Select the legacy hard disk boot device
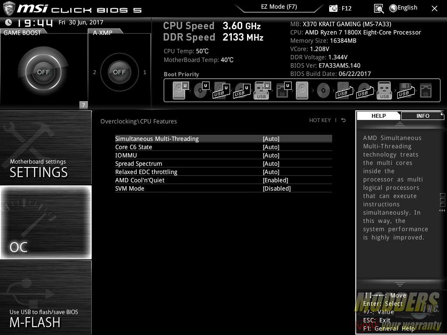The height and width of the screenshot is (335, 447). [x=302, y=90]
